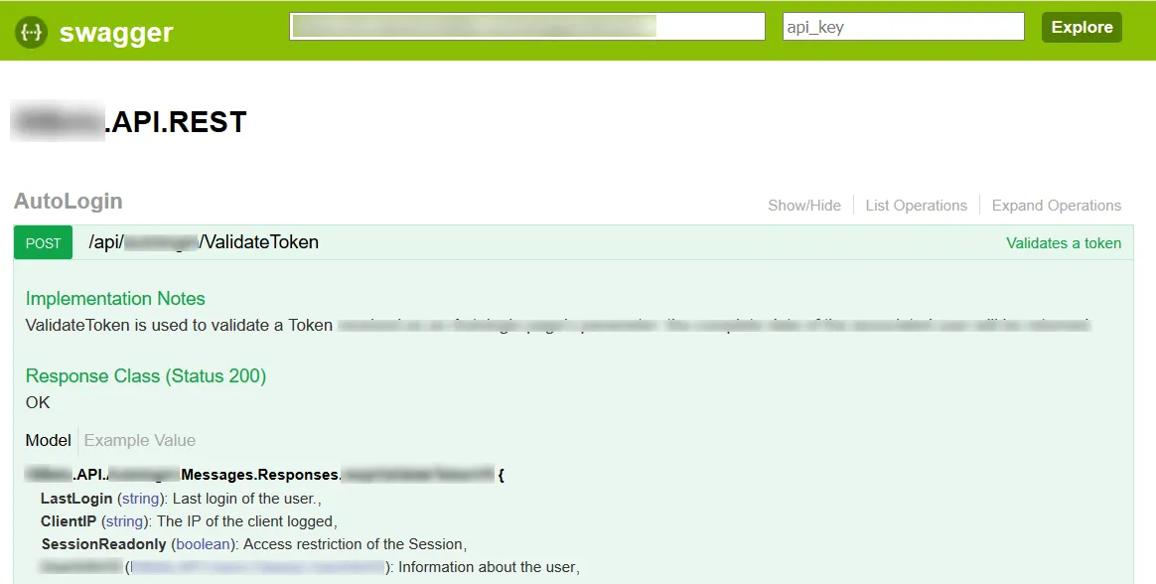This screenshot has width=1156, height=584.
Task: Click the Response Class (Status 200) heading
Action: click(146, 376)
